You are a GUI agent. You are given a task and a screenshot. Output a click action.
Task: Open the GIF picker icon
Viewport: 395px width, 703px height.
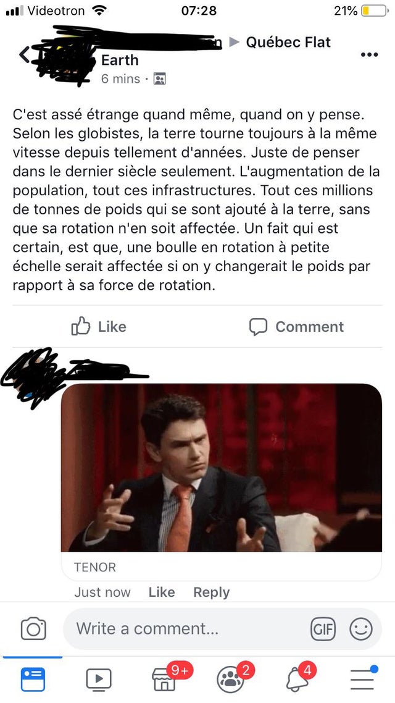pyautogui.click(x=323, y=629)
